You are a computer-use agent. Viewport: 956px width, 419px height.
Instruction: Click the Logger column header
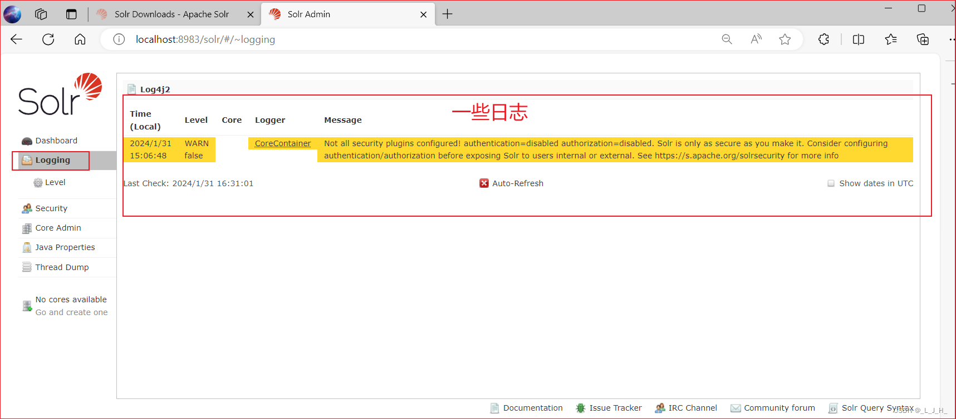coord(270,120)
